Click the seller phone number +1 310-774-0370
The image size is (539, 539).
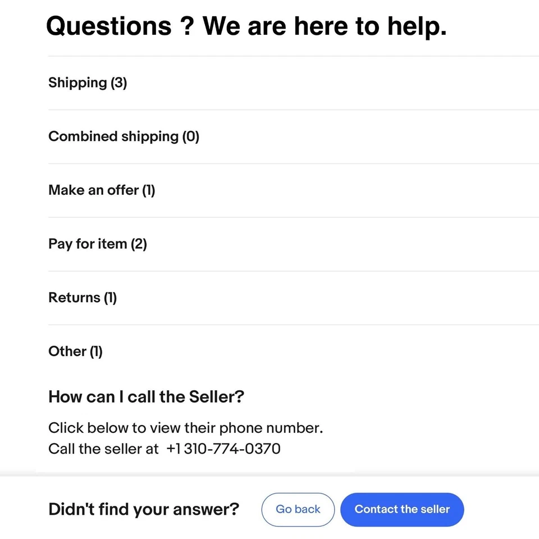(x=223, y=449)
